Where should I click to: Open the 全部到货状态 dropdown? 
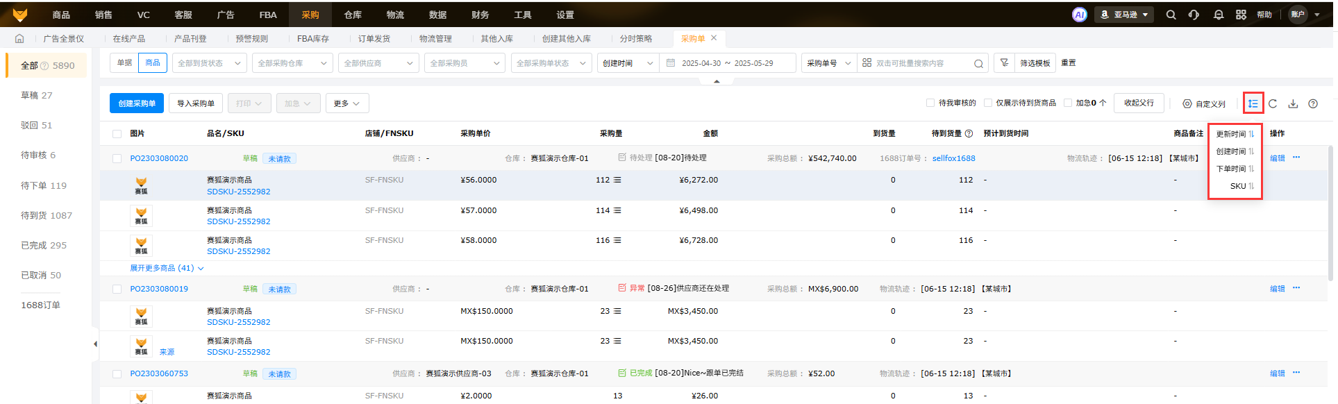(209, 63)
